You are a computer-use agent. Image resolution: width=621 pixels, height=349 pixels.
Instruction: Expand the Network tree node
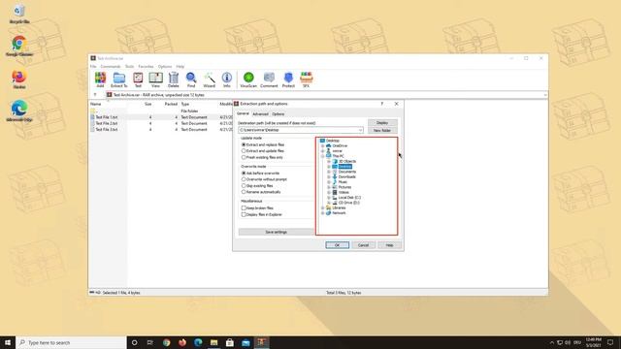[322, 213]
